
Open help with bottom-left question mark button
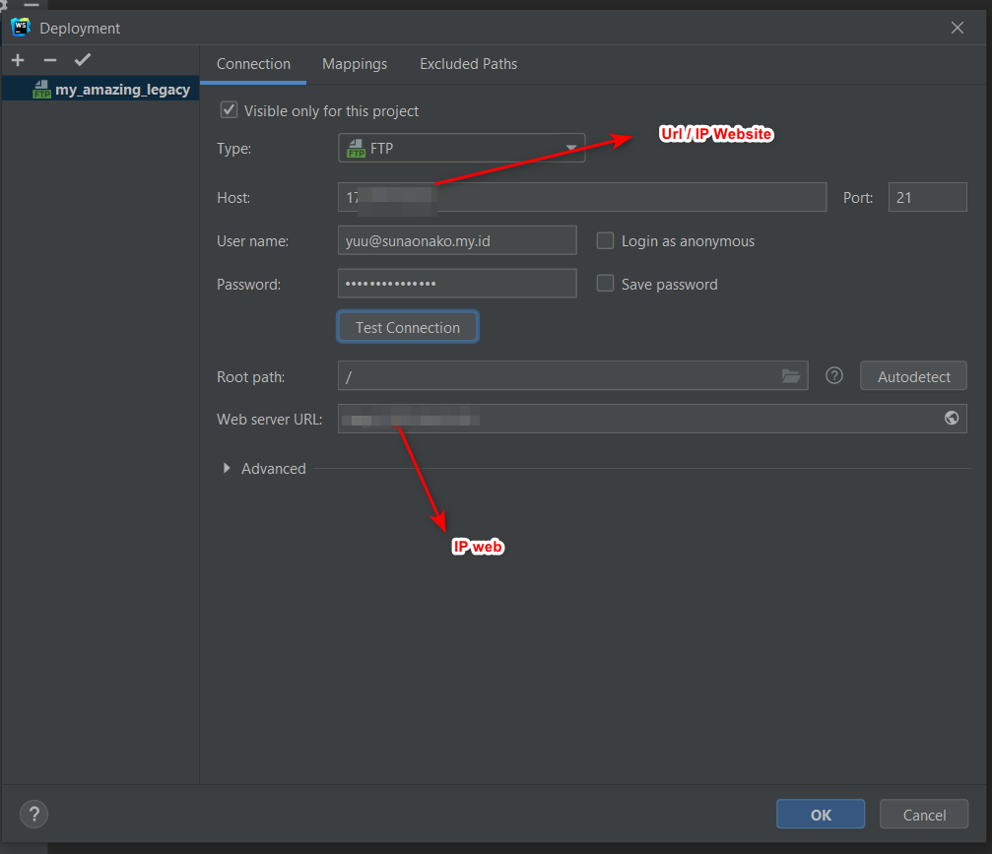[33, 814]
